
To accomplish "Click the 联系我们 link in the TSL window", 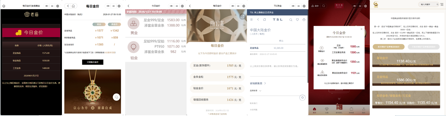I will pos(254,103).
